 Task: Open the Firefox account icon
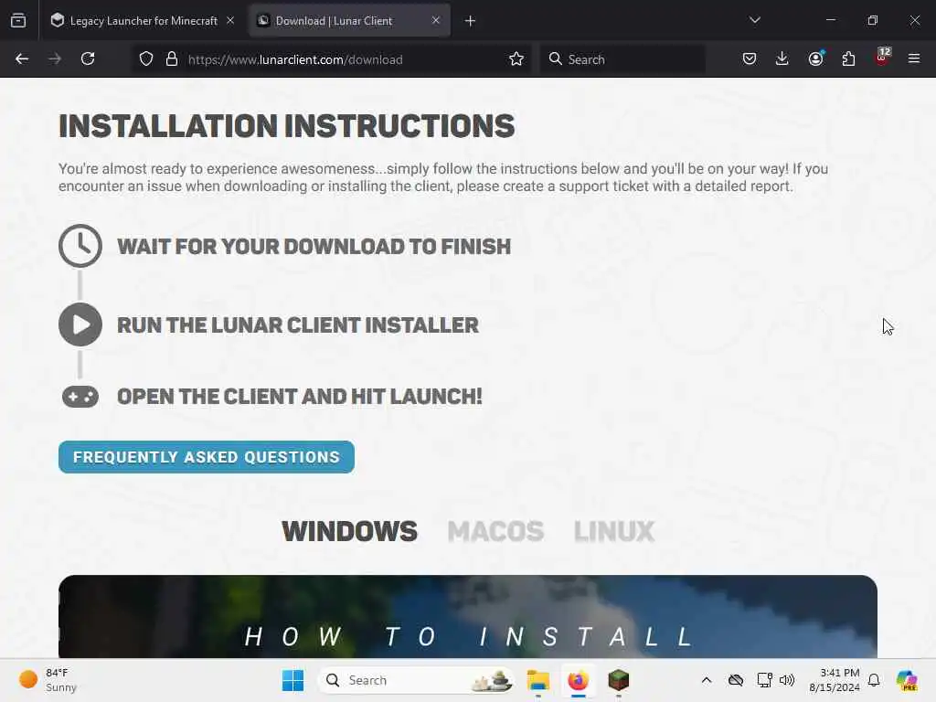coord(815,58)
